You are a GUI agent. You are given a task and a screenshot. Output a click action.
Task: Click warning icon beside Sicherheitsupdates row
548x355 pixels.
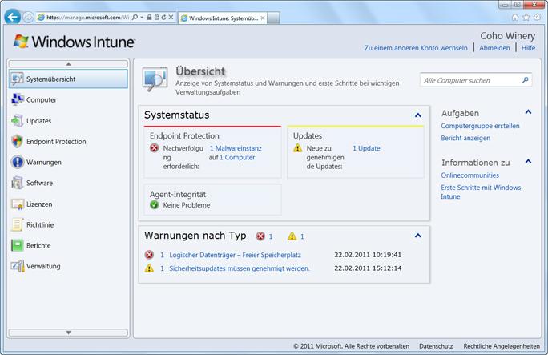coord(149,268)
